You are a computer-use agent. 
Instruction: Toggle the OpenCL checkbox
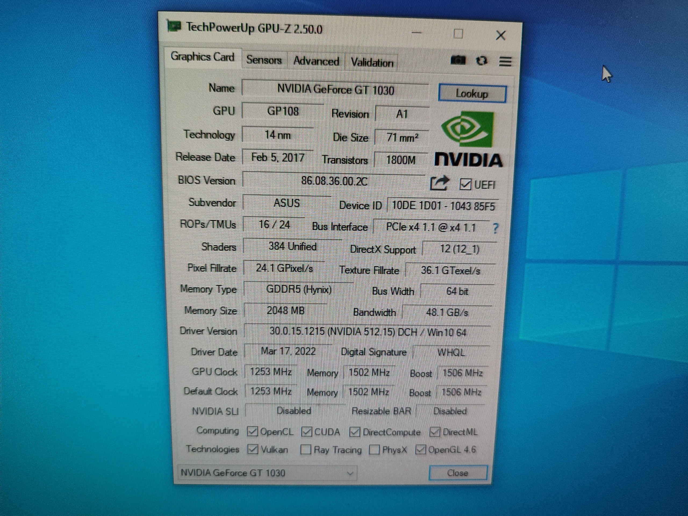coord(252,431)
